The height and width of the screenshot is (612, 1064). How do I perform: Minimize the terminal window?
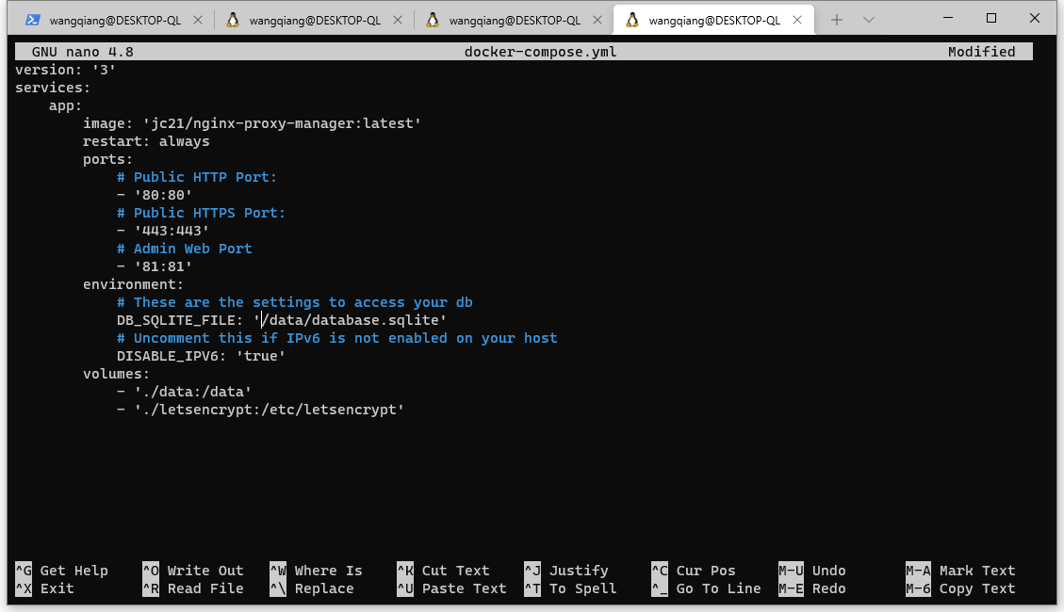(x=948, y=18)
